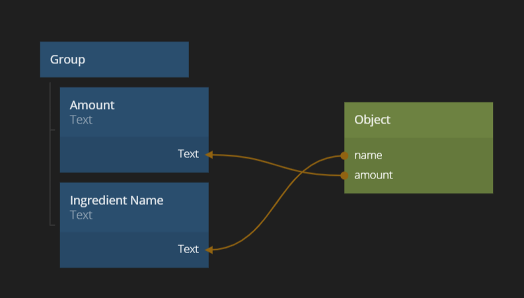Click the name label on Object node

pos(368,155)
